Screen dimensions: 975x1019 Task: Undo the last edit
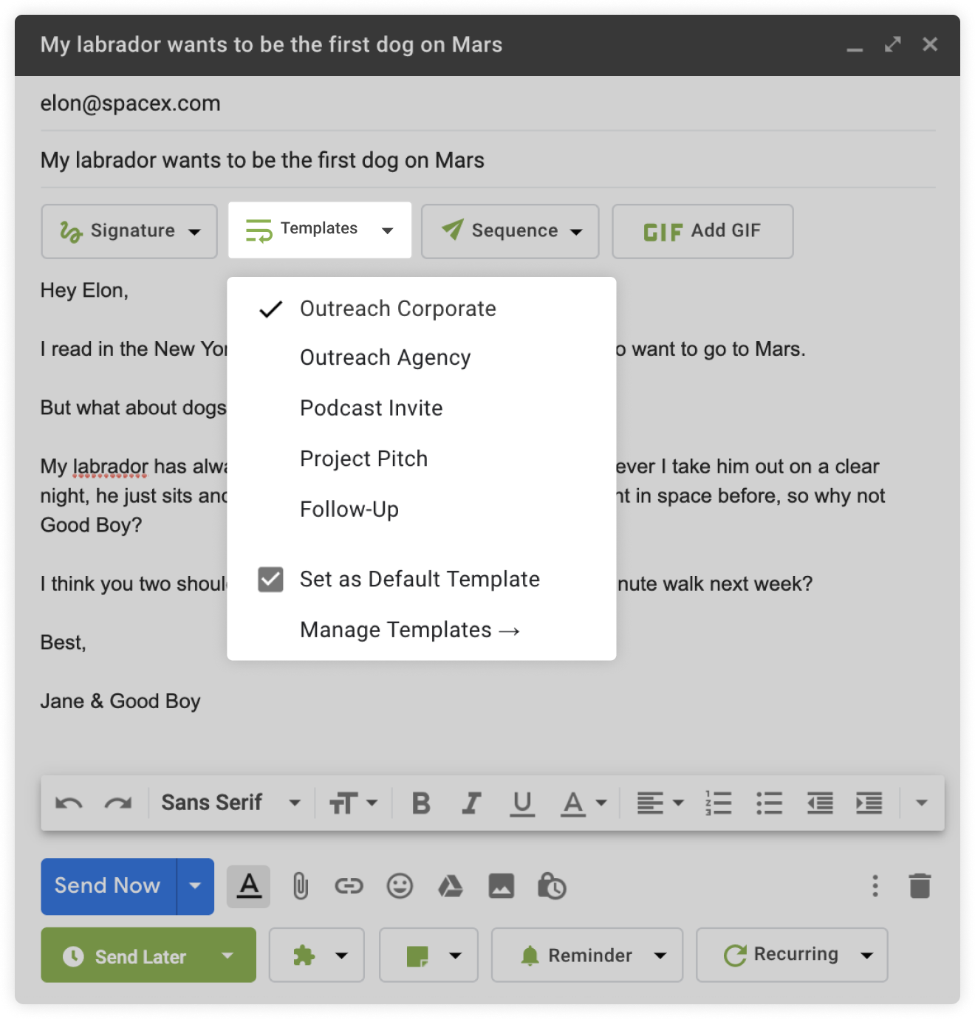[69, 802]
